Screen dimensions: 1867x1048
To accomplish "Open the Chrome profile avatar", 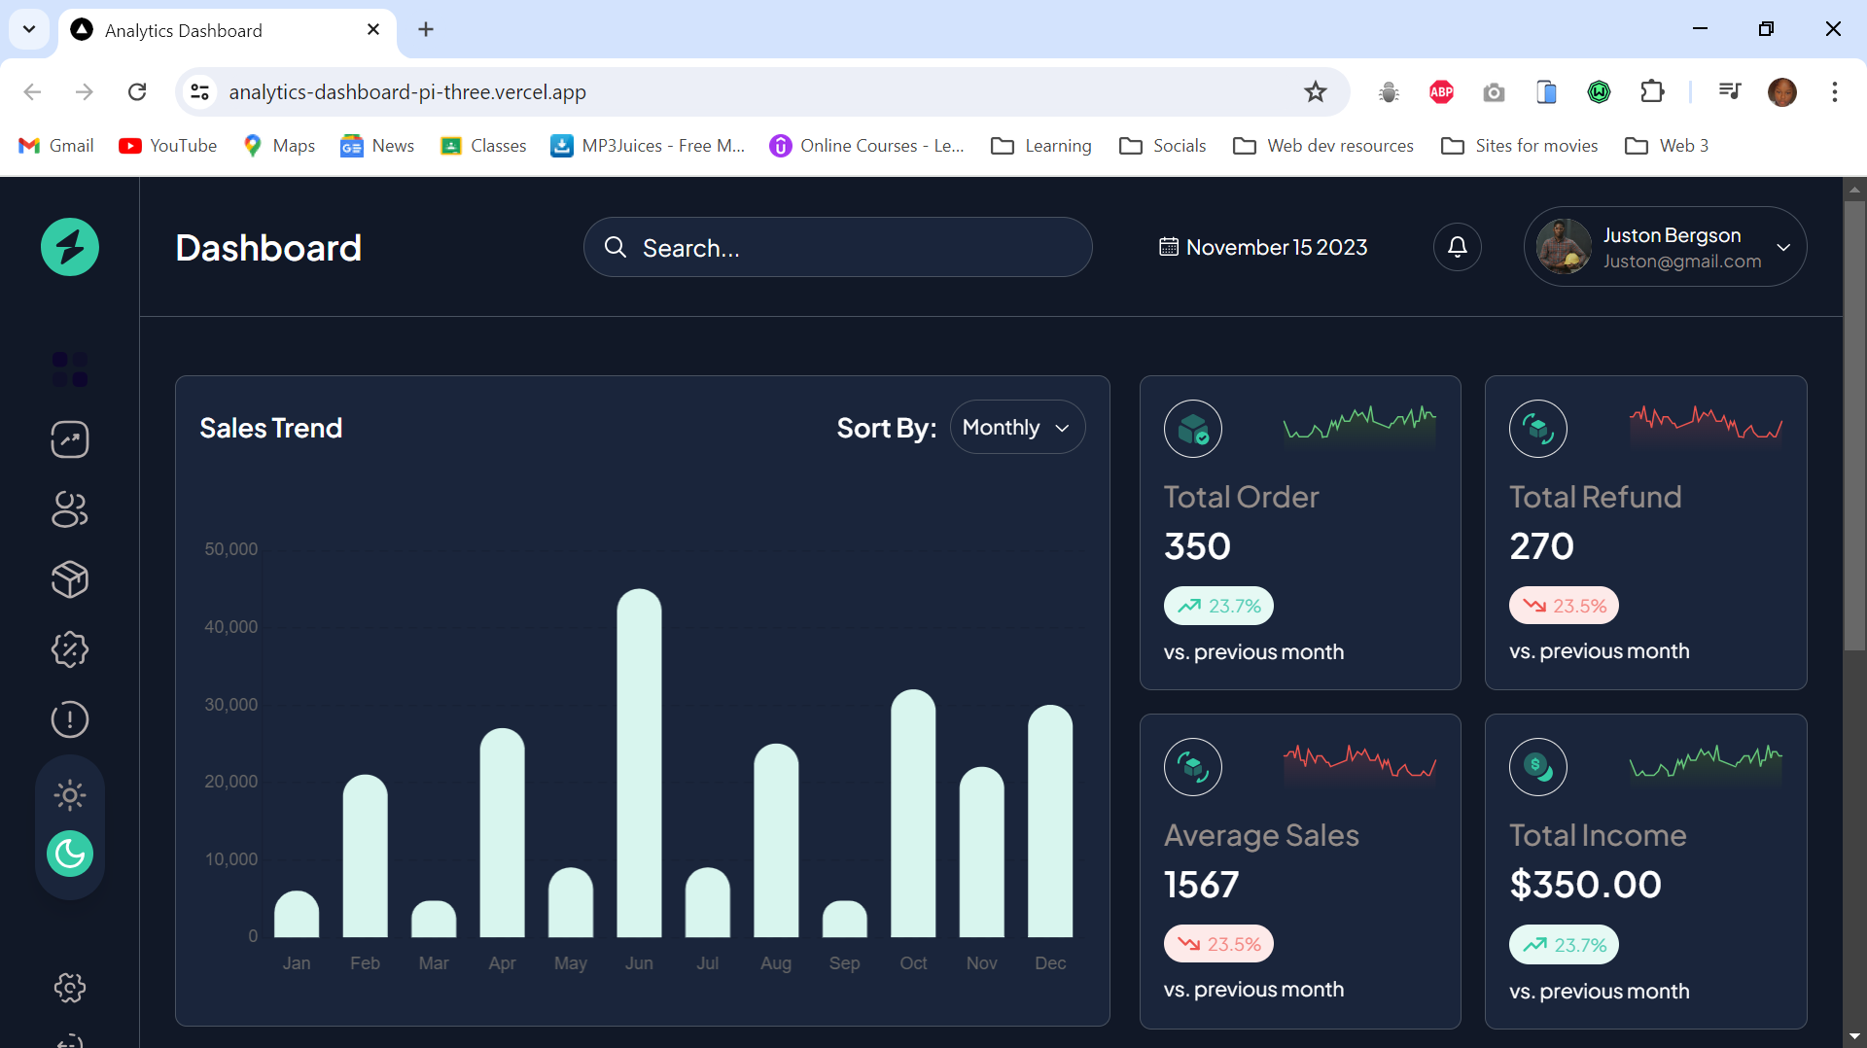I will tap(1782, 91).
